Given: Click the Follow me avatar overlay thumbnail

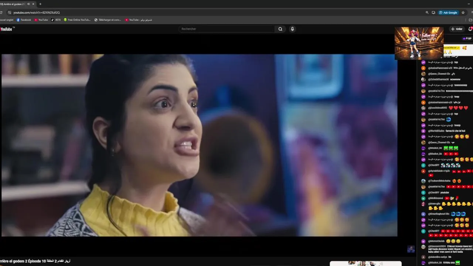Looking at the screenshot, I should pyautogui.click(x=419, y=43).
